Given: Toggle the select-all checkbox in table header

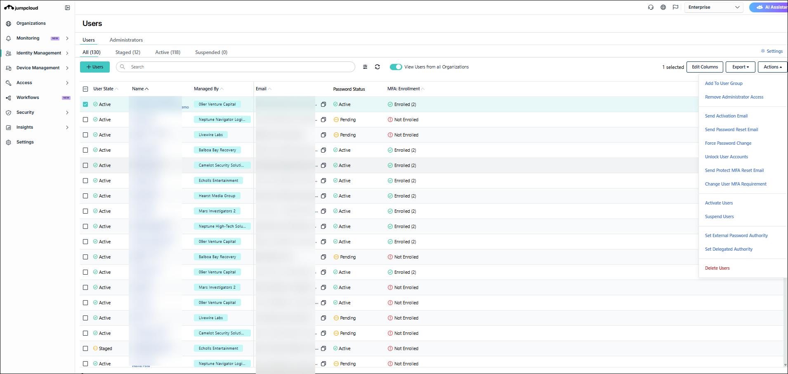Looking at the screenshot, I should [x=85, y=89].
